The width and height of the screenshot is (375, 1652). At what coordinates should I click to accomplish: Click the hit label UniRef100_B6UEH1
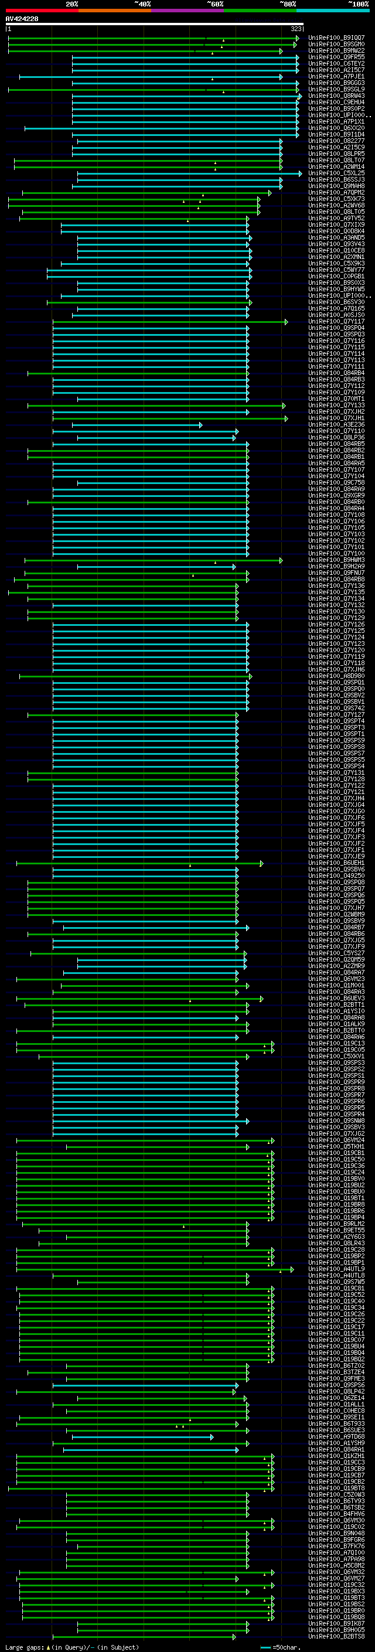click(x=336, y=863)
